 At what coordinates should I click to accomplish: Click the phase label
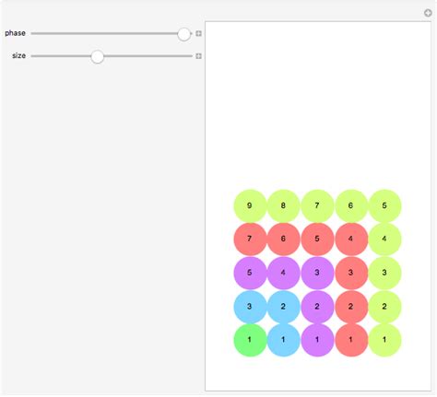coord(15,33)
